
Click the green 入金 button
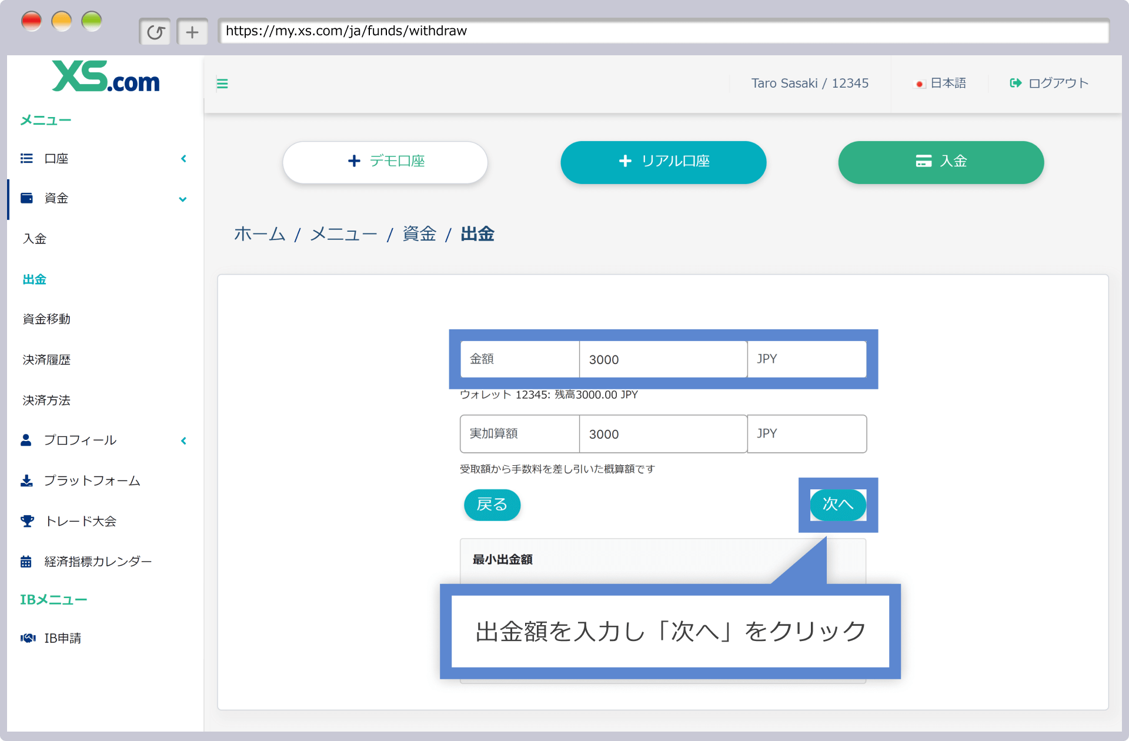pos(941,162)
